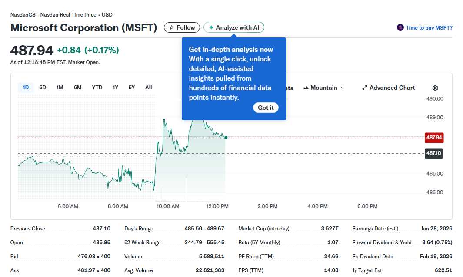
Task: Open chart settings via gear icon
Action: 435,88
